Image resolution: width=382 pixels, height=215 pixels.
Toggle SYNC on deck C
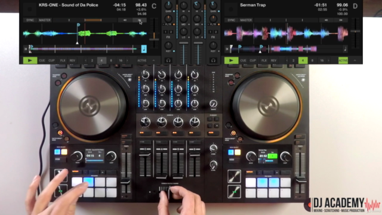30,20
